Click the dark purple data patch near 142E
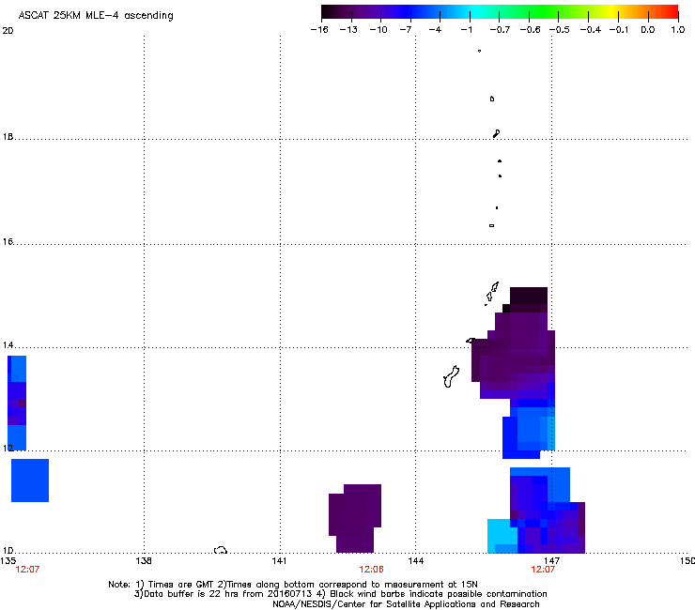The width and height of the screenshot is (695, 610). pyautogui.click(x=355, y=518)
